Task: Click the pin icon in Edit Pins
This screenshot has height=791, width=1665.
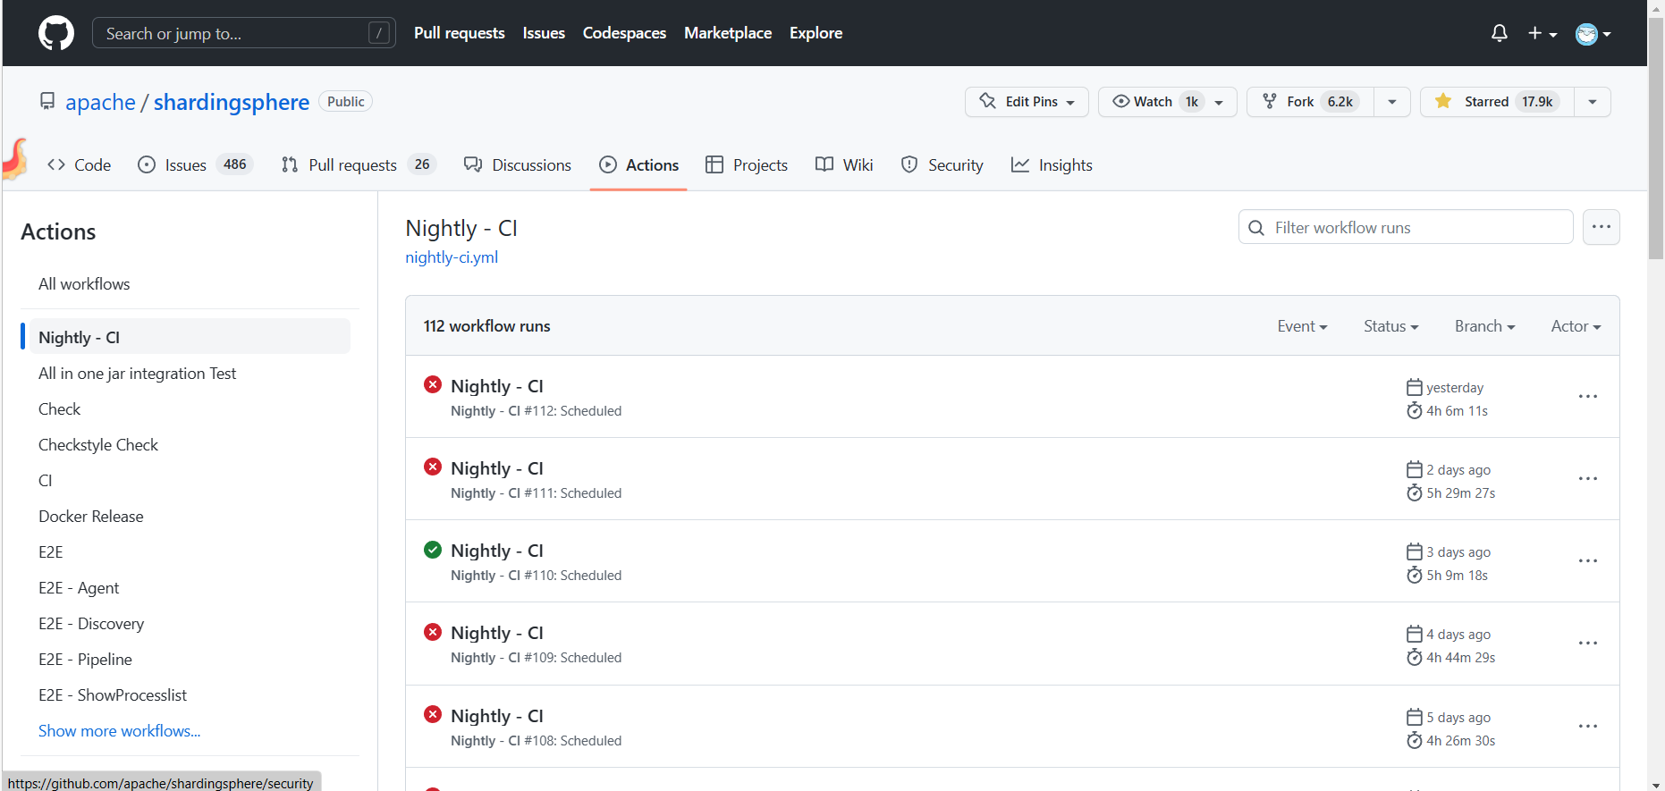Action: point(988,101)
